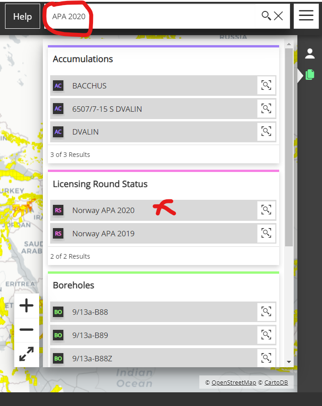322x406 pixels.
Task: Zoom to borehole 9/13a-B89
Action: (x=266, y=335)
